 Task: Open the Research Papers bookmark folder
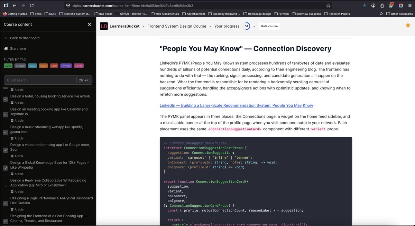pos(337,14)
